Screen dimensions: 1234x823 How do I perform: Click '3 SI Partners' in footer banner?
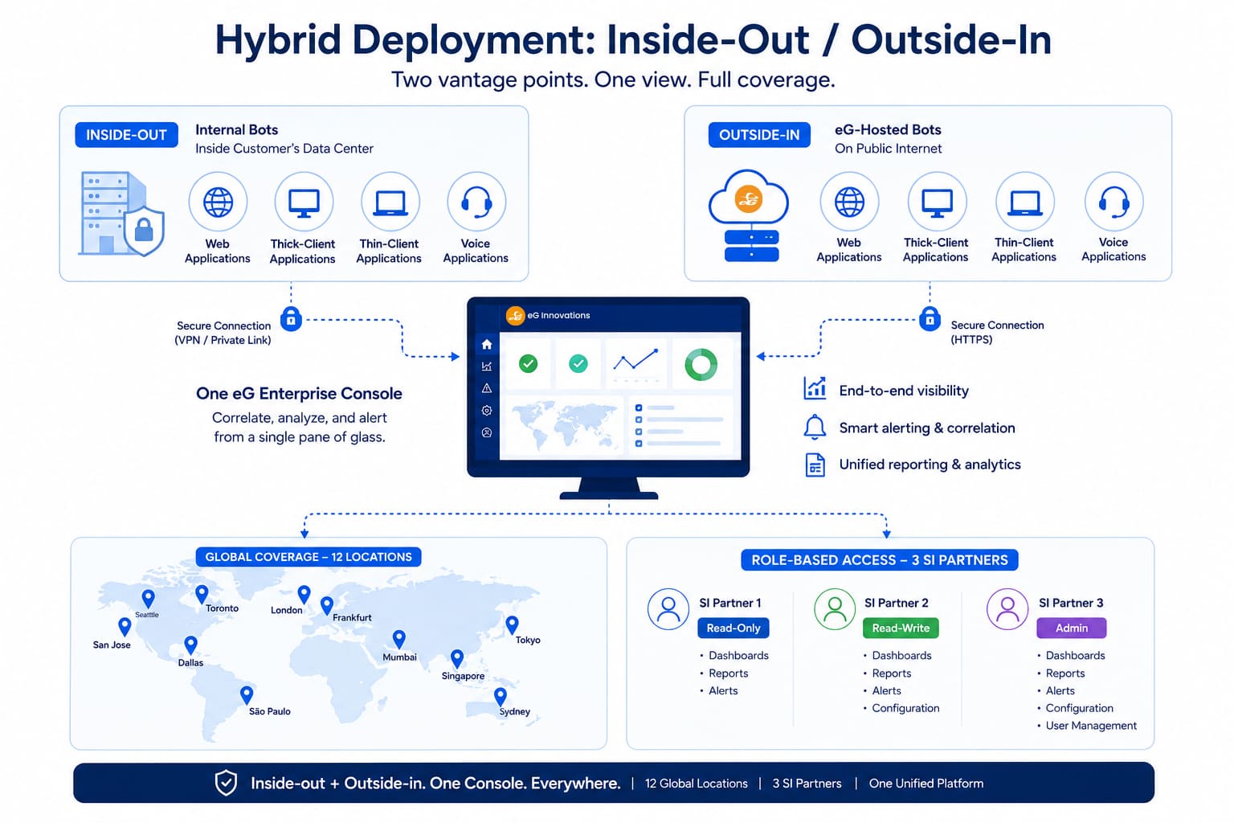(807, 784)
